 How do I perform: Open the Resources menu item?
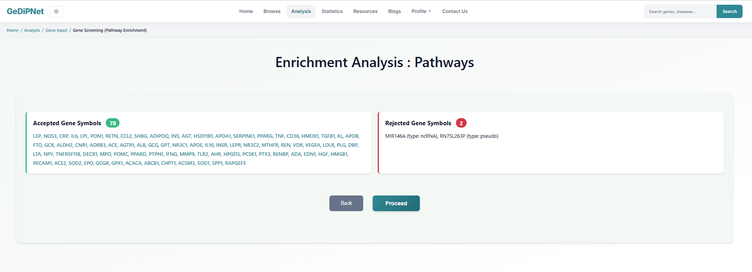click(365, 11)
